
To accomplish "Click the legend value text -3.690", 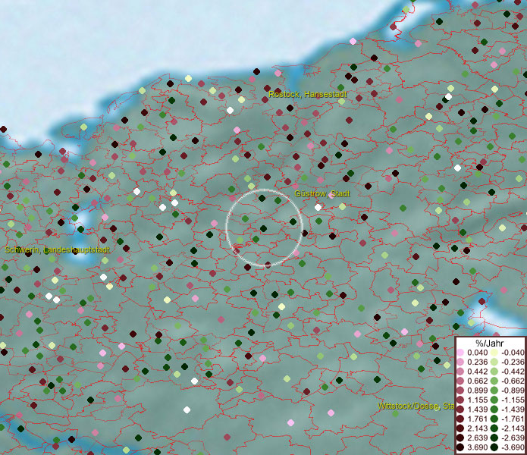I will 513,447.
